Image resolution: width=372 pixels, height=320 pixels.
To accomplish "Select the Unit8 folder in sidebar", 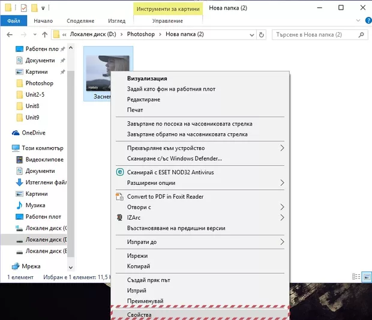I will click(34, 106).
